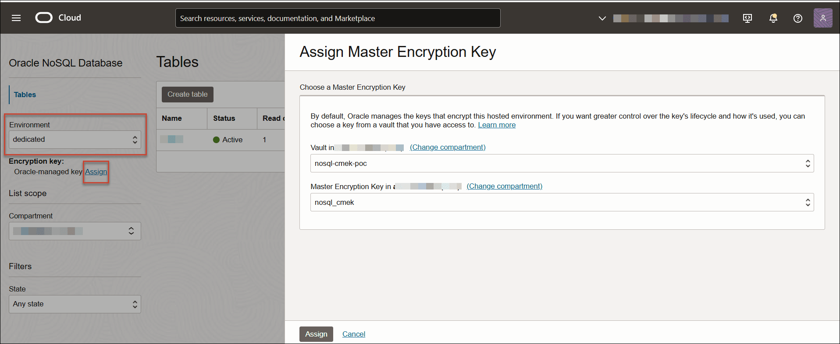The image size is (840, 344).
Task: Focus the search resources input field
Action: tap(338, 18)
